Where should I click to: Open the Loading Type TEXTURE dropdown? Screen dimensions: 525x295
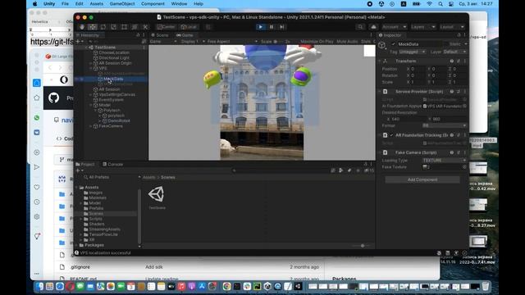coord(444,161)
